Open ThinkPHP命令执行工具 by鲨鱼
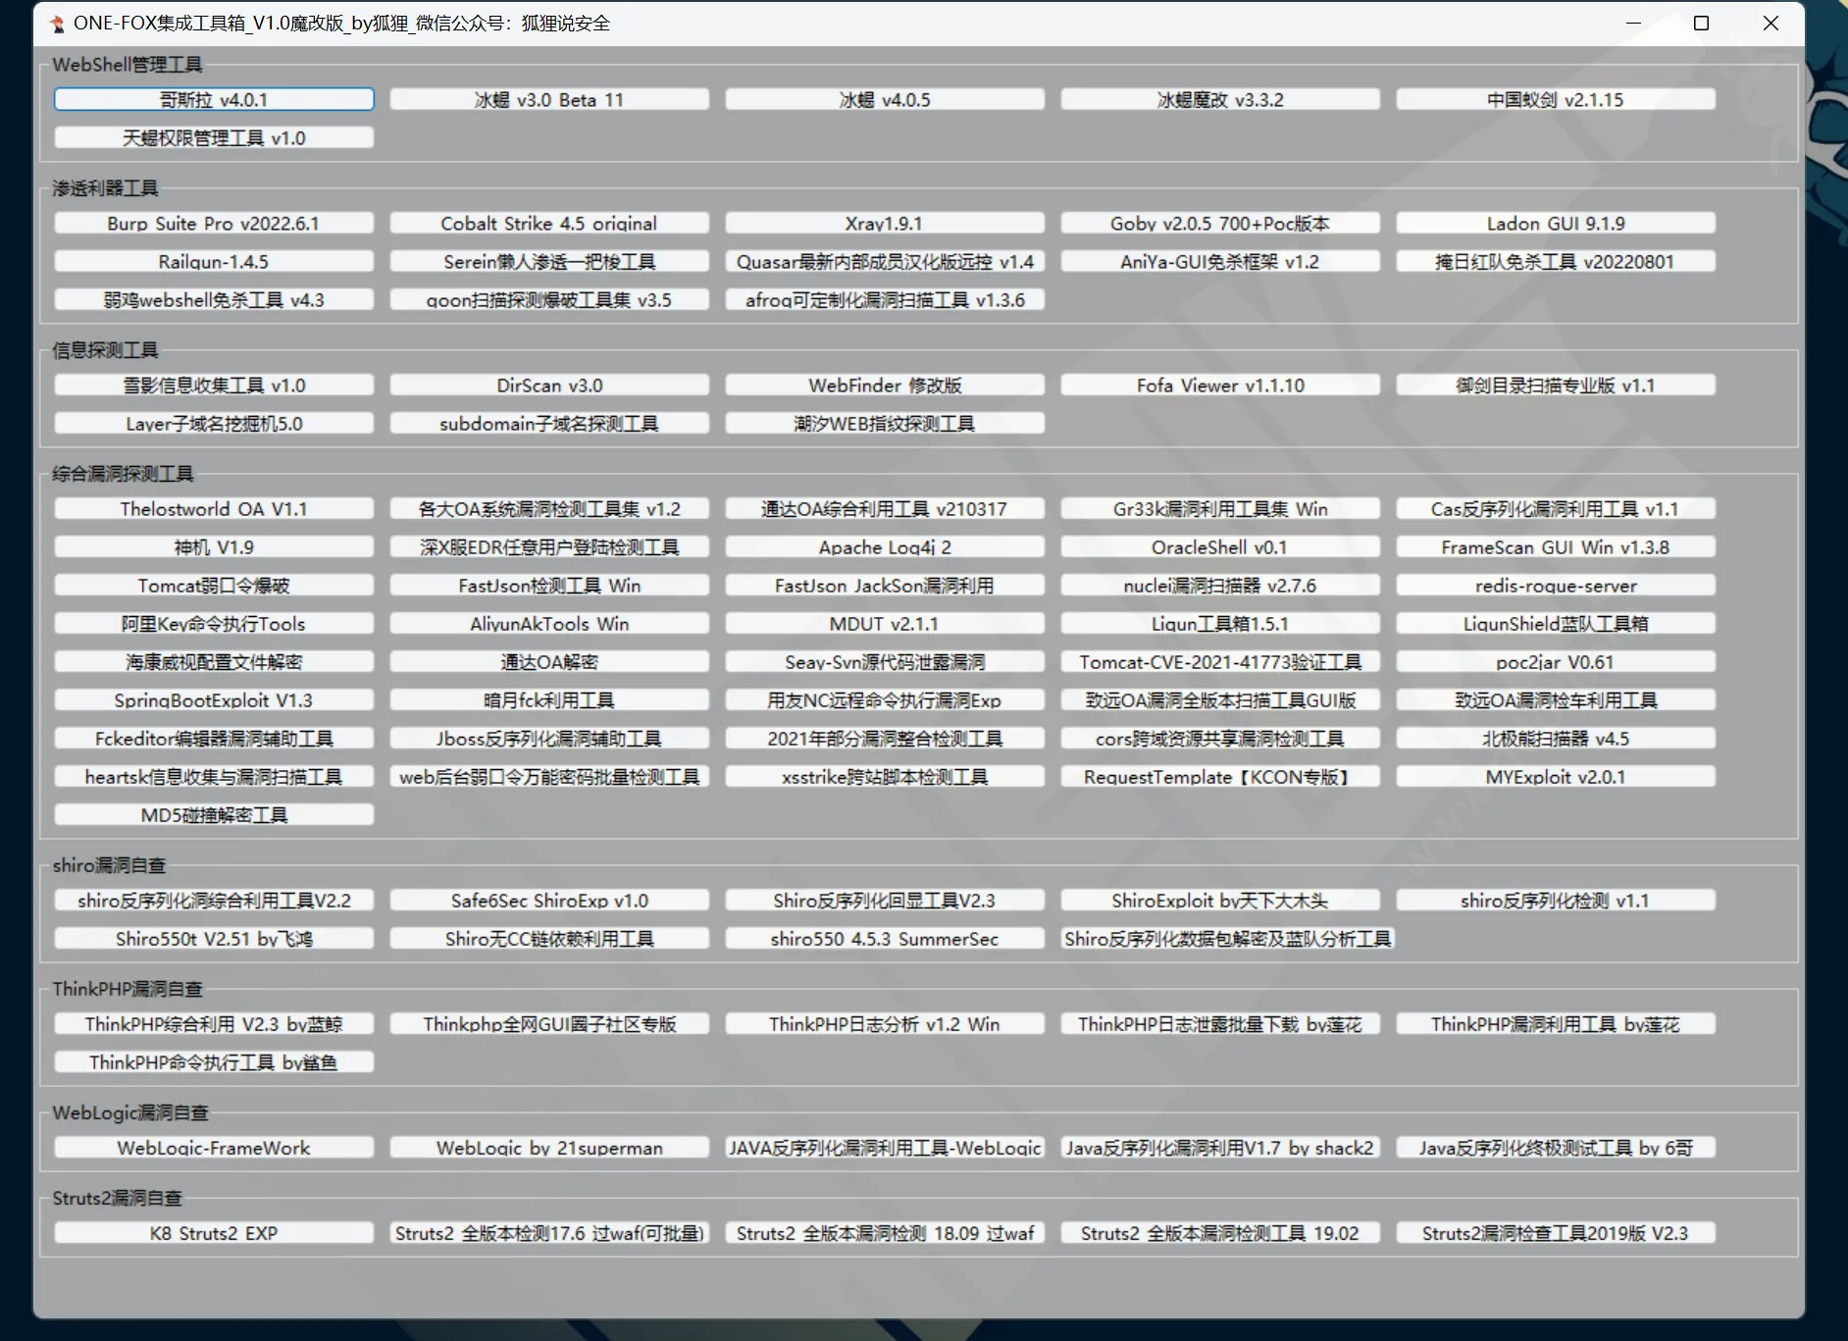Image resolution: width=1848 pixels, height=1341 pixels. click(x=214, y=1062)
